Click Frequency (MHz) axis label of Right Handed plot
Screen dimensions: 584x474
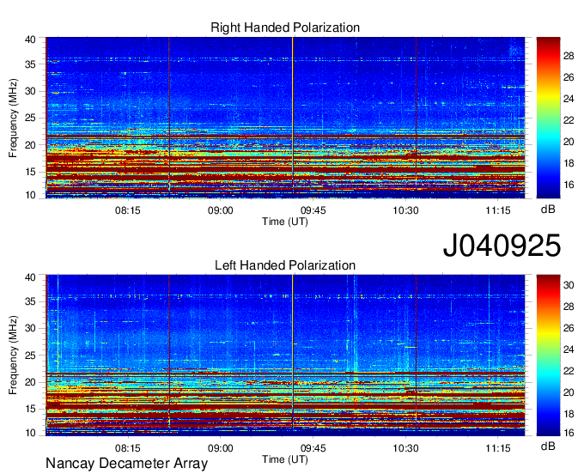13,118
